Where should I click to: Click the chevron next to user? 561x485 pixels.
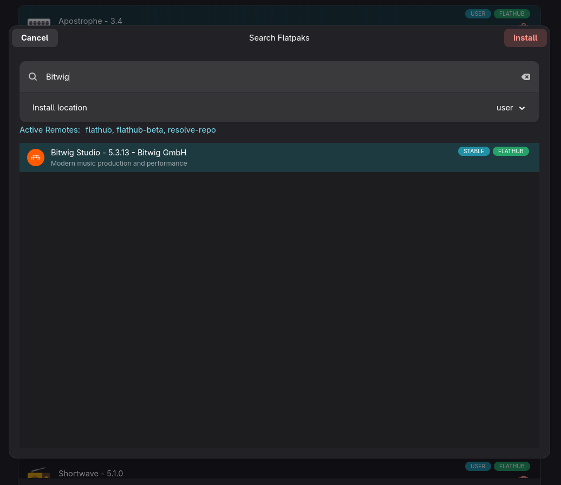coord(521,108)
